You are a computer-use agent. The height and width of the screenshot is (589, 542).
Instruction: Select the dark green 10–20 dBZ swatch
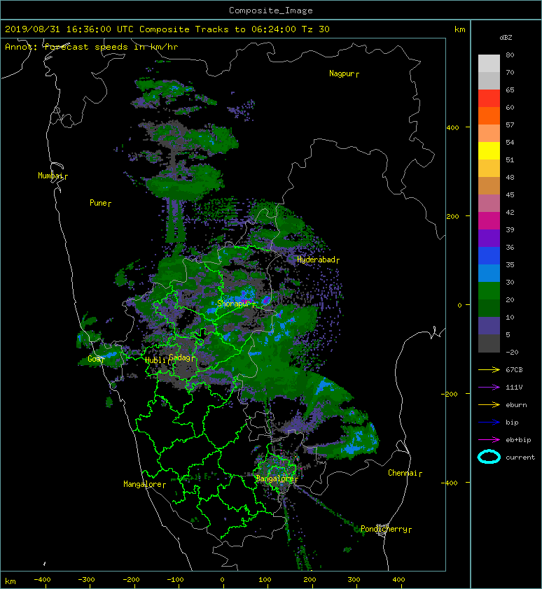pos(489,308)
